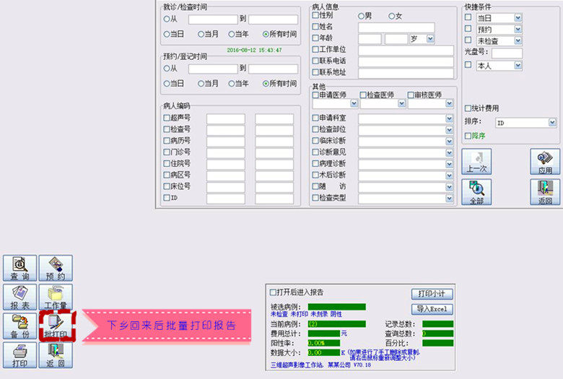Open the 本人 dropdown
Screen dimensions: 563x379
point(518,66)
